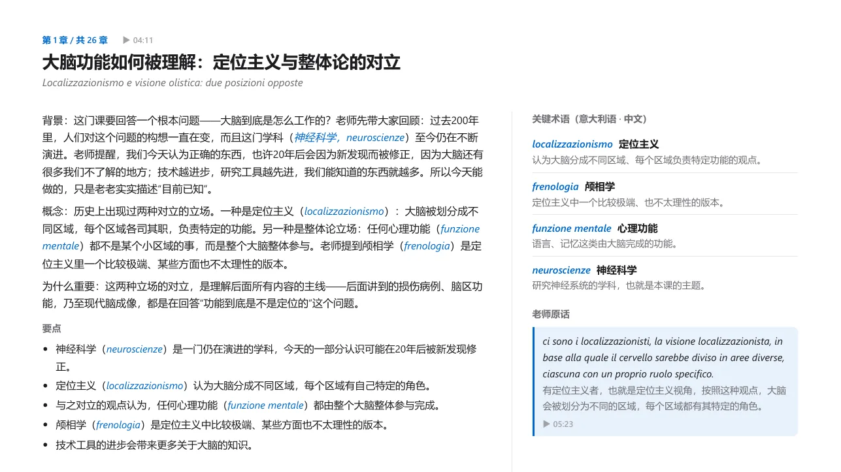The width and height of the screenshot is (841, 472).
Task: Click the Italian subtitle Localizzazionismo e visione olistica
Action: (173, 83)
